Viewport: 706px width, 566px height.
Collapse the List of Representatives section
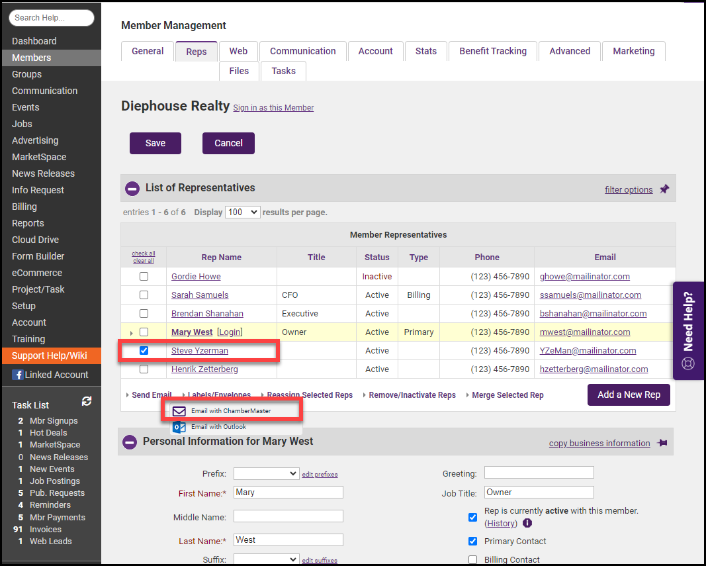[x=132, y=189]
